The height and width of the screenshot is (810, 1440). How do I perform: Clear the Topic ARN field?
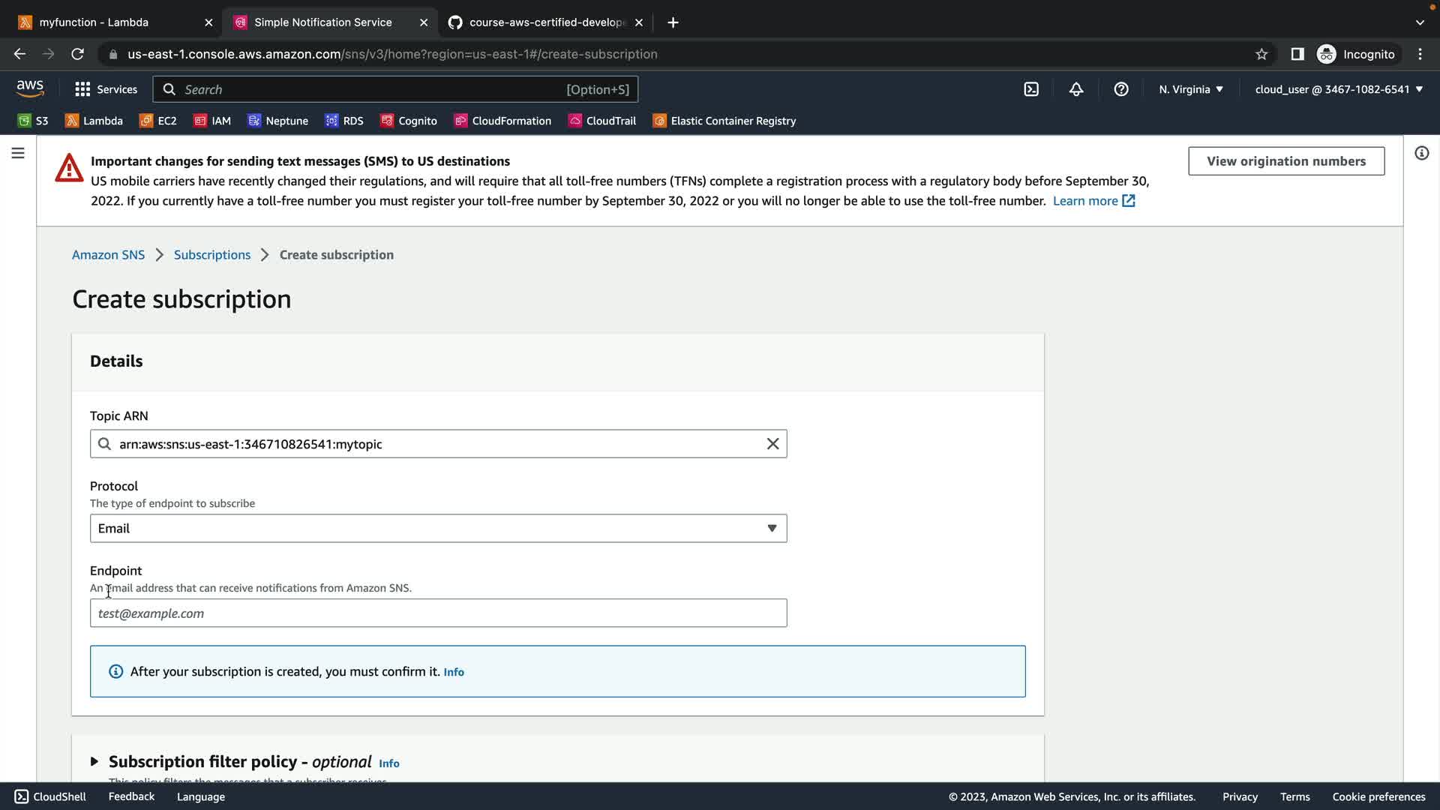(x=772, y=444)
